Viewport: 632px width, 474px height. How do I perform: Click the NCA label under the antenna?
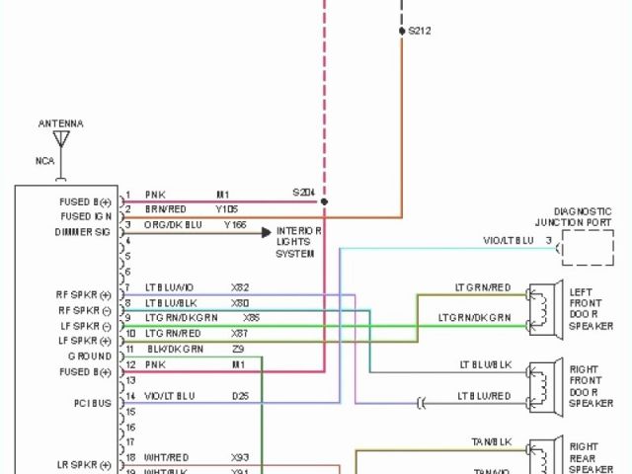pos(45,160)
